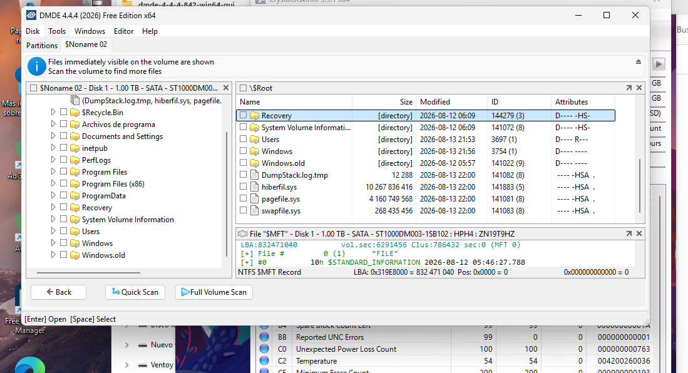
Task: Expand the Users tree node
Action: pyautogui.click(x=53, y=231)
